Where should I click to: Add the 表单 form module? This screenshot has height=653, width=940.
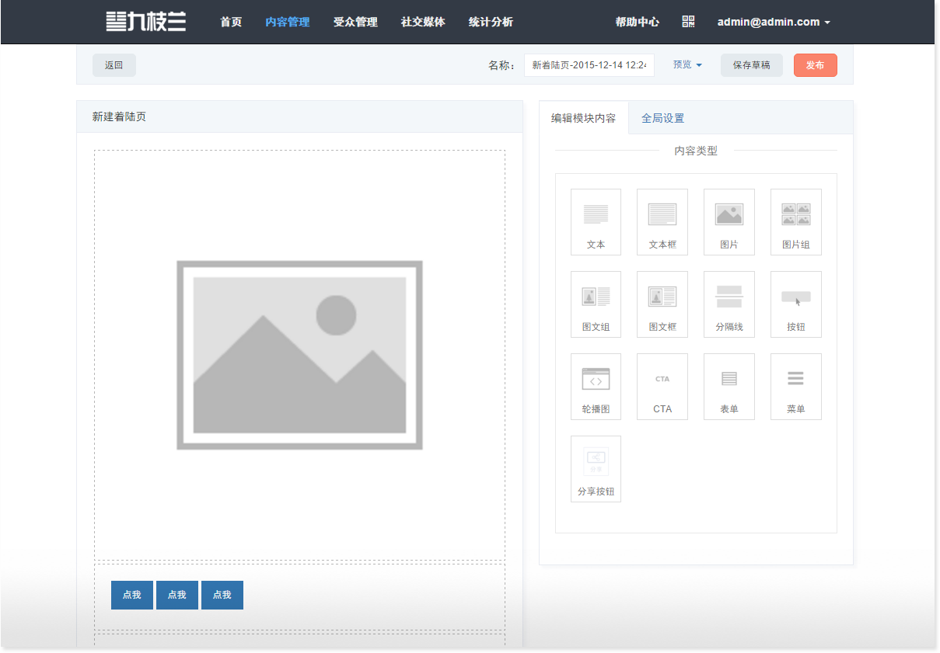click(729, 386)
